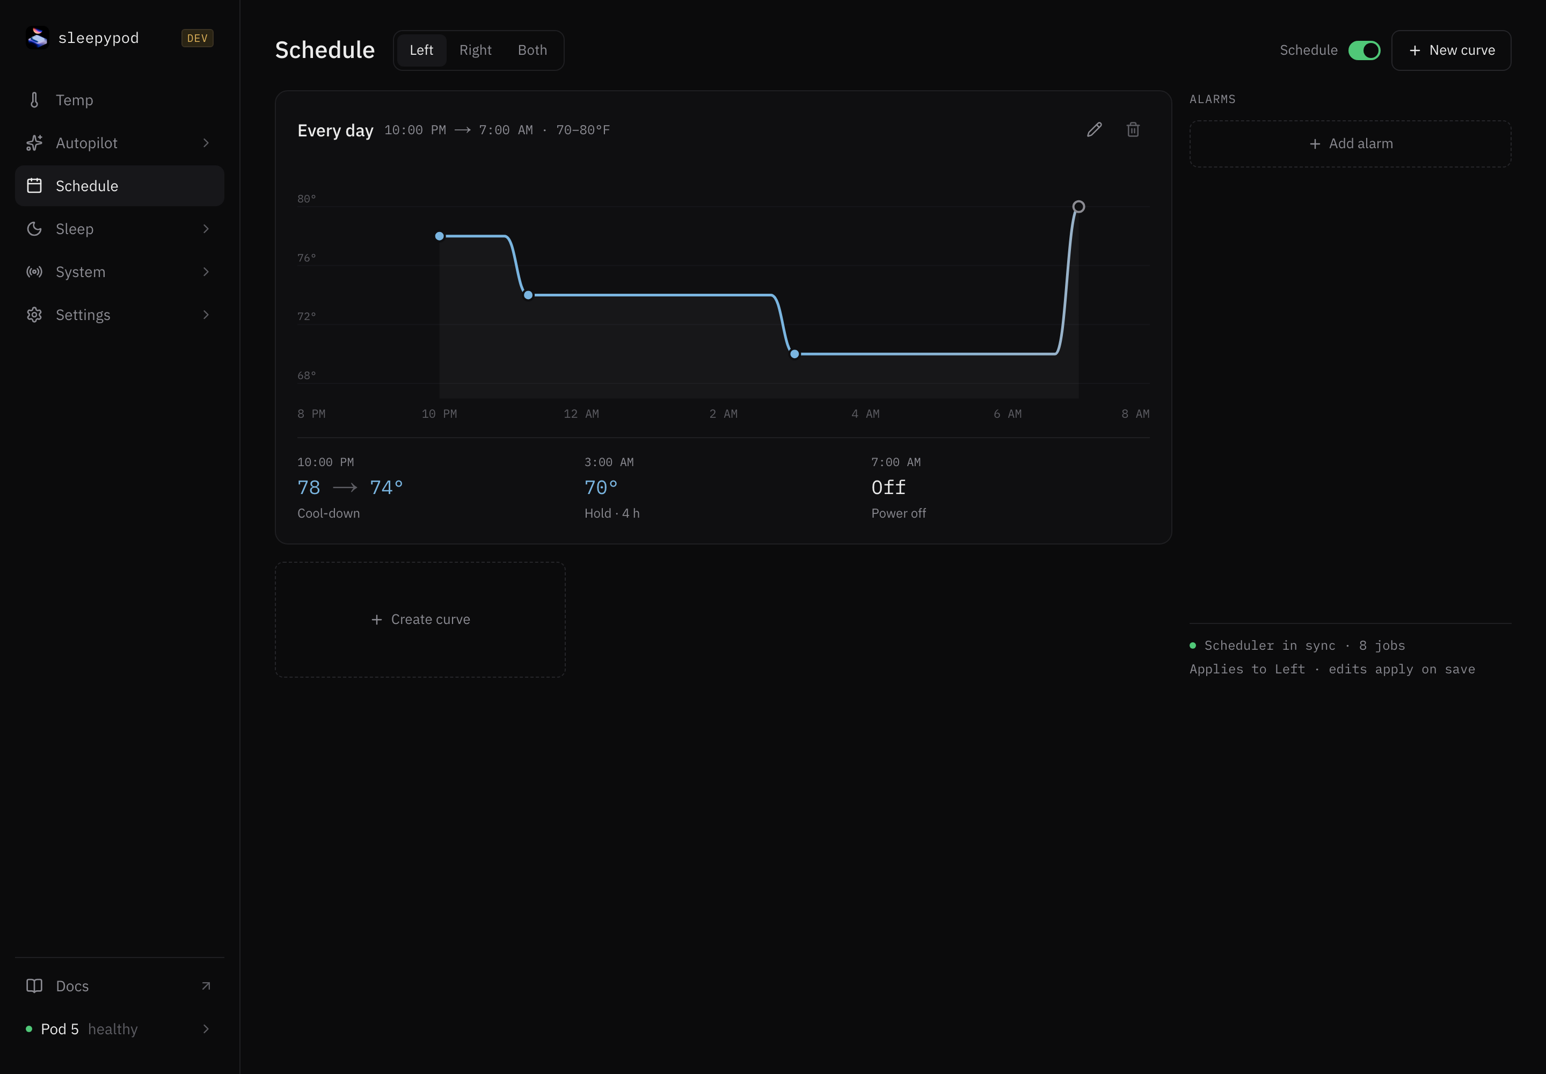Click the 10:00 PM → 7:00 AM · 70–80°F summary
This screenshot has height=1074, width=1546.
[x=497, y=130]
